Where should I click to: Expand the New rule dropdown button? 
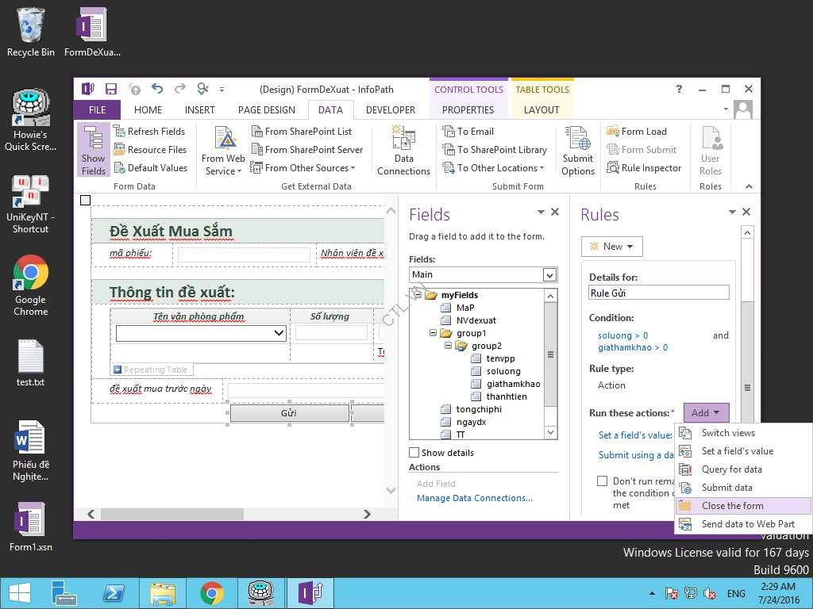611,247
